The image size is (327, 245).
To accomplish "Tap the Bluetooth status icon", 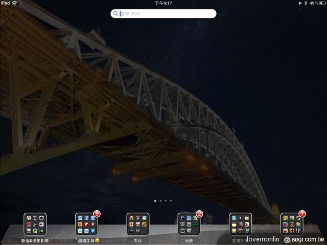I will coord(306,3).
